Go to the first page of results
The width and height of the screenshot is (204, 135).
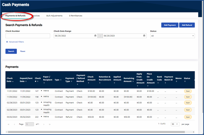pos(9,124)
